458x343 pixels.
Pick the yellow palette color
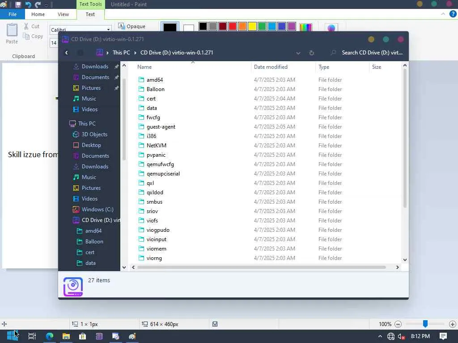(252, 26)
